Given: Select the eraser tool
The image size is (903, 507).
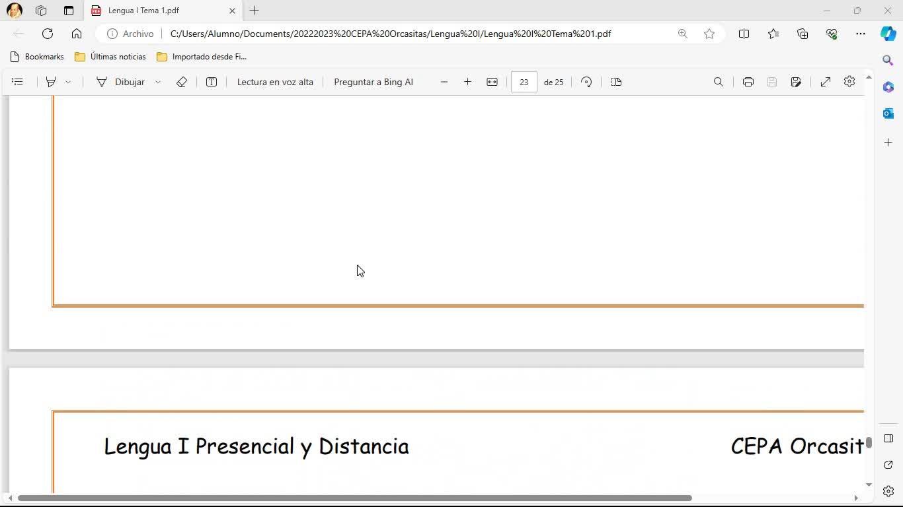Looking at the screenshot, I should (x=182, y=82).
